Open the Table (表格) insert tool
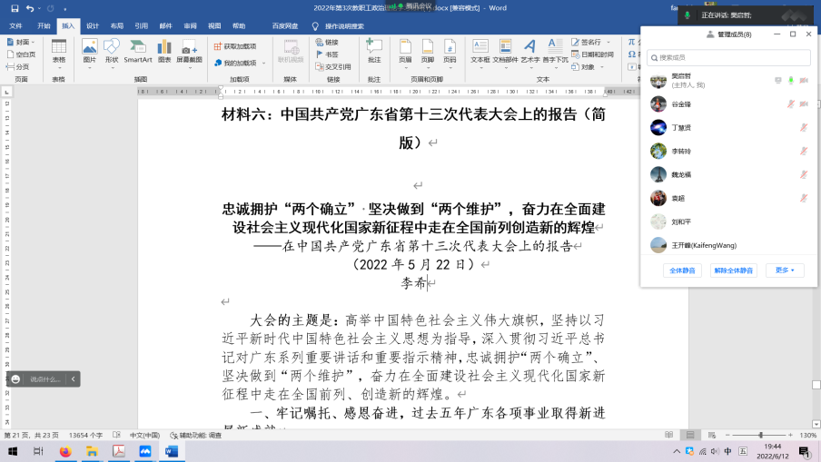The width and height of the screenshot is (821, 462). (59, 54)
